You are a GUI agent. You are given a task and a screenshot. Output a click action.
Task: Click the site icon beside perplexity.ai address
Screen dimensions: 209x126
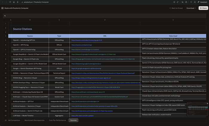22,2
